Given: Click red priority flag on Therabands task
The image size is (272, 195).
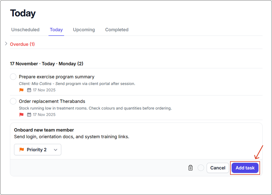Looking at the screenshot, I should (21, 115).
